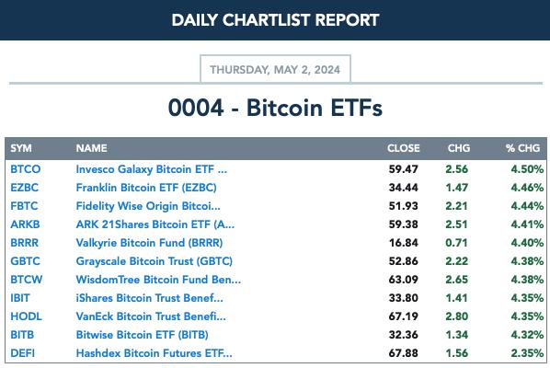Open the DEFI symbol link
Image resolution: width=550 pixels, height=368 pixels.
[x=22, y=353]
